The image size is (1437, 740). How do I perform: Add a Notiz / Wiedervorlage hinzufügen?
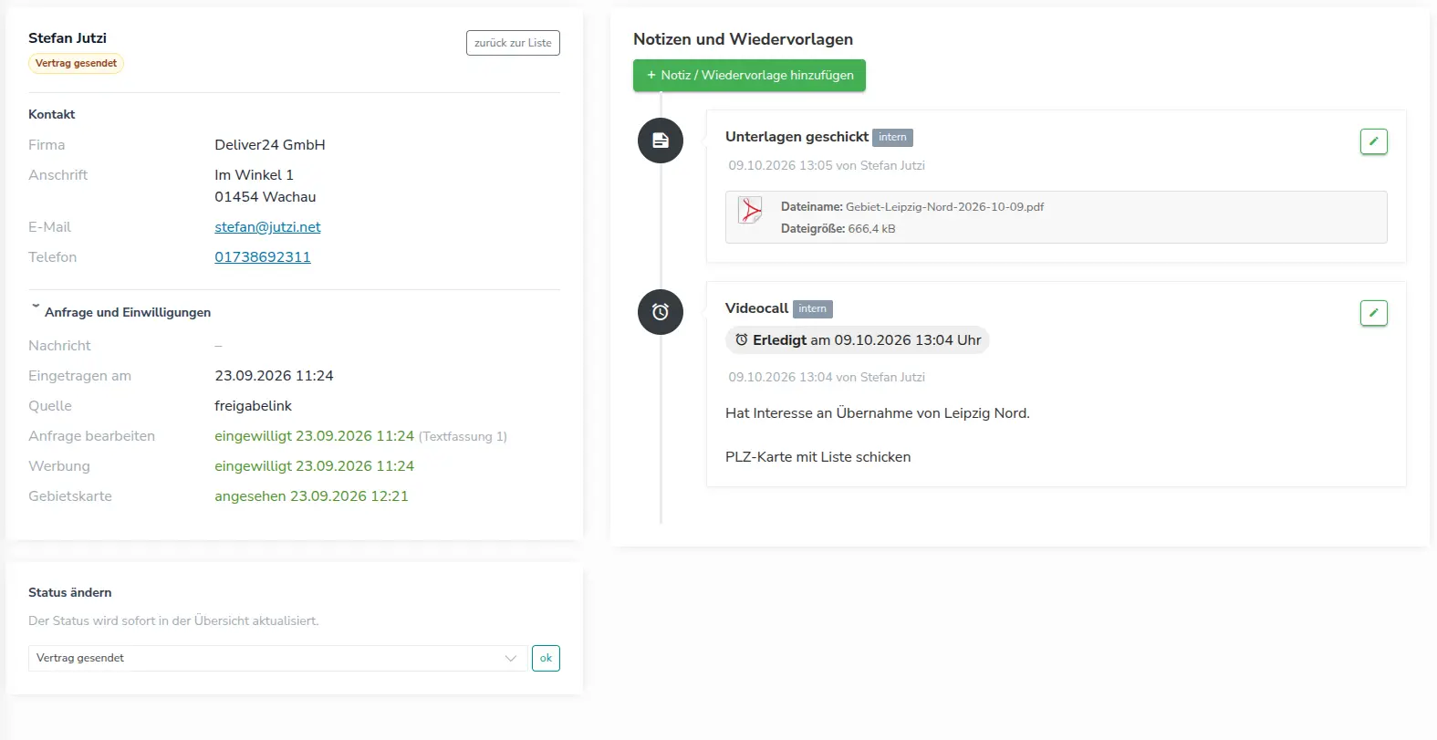click(x=749, y=75)
